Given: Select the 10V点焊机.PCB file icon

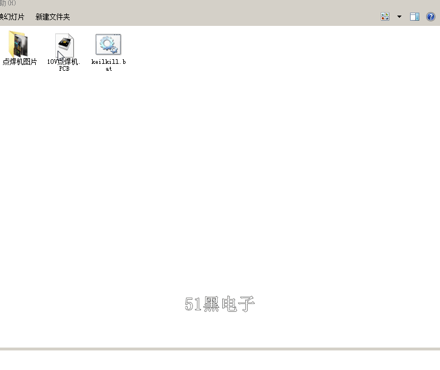Looking at the screenshot, I should (x=65, y=45).
